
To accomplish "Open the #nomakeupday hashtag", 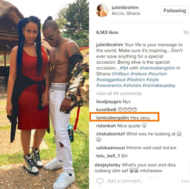I will pyautogui.click(x=159, y=86).
